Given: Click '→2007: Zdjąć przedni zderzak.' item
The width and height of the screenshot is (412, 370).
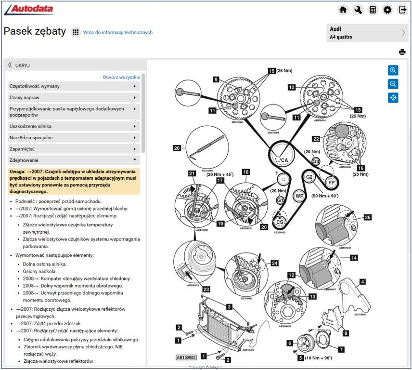Looking at the screenshot, I should pos(49,323).
